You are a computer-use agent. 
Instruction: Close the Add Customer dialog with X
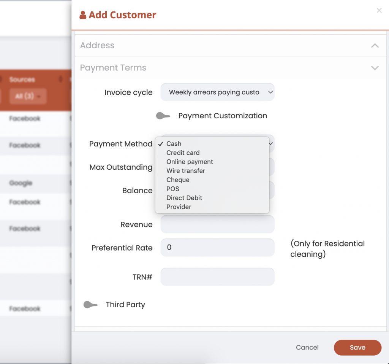[x=379, y=11]
